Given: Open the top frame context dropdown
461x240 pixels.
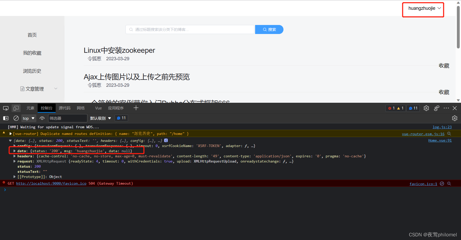Looking at the screenshot, I should click(29, 118).
